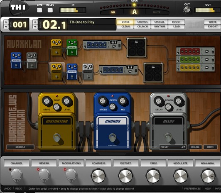Click the EXPORT button
This screenshot has height=193, width=221.
click(212, 27)
